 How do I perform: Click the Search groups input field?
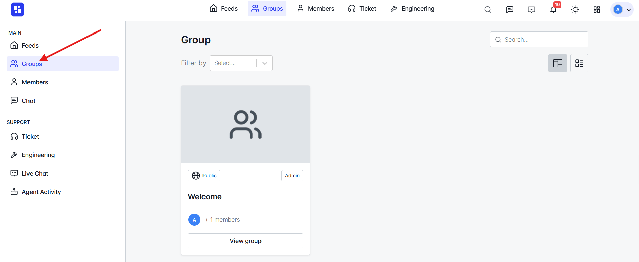[x=539, y=40]
